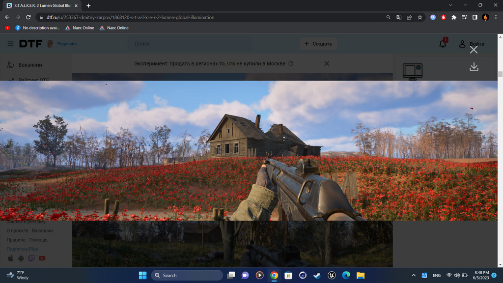Image resolution: width=503 pixels, height=283 pixels.
Task: Open the notifications bell
Action: pos(443,44)
